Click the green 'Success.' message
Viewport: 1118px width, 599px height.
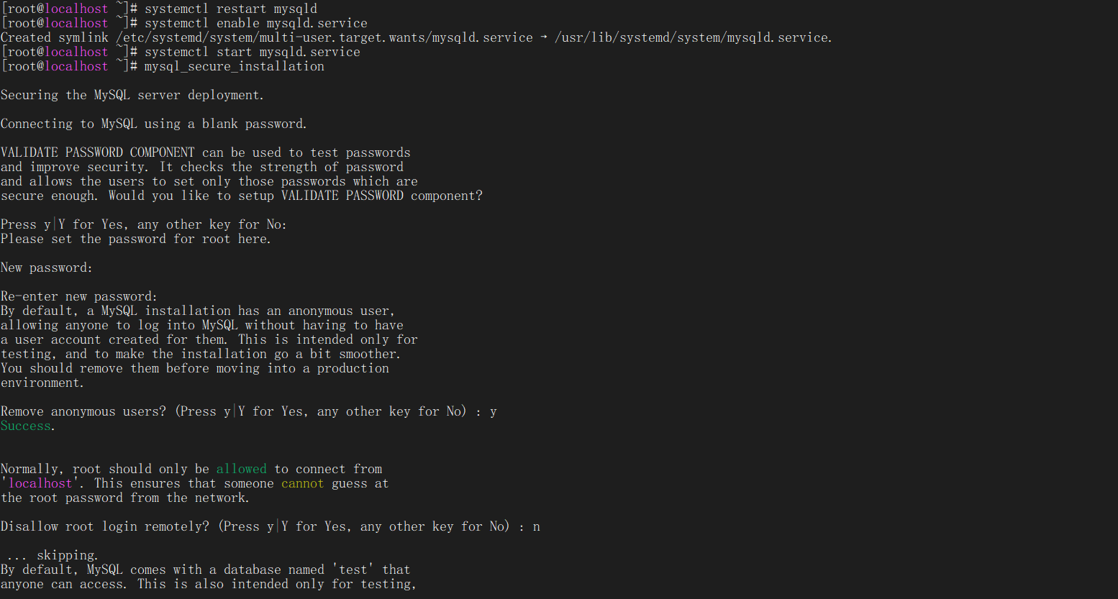tap(27, 426)
